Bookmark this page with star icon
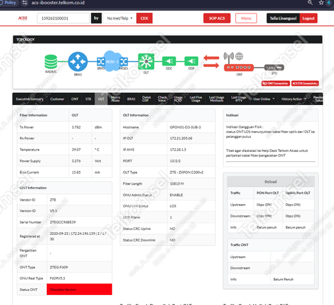 (321, 3)
